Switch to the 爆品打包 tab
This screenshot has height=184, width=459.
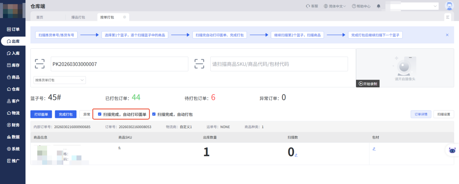[78, 17]
